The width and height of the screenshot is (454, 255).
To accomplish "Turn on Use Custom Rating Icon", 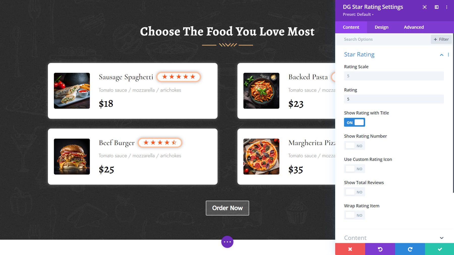I will pyautogui.click(x=354, y=168).
